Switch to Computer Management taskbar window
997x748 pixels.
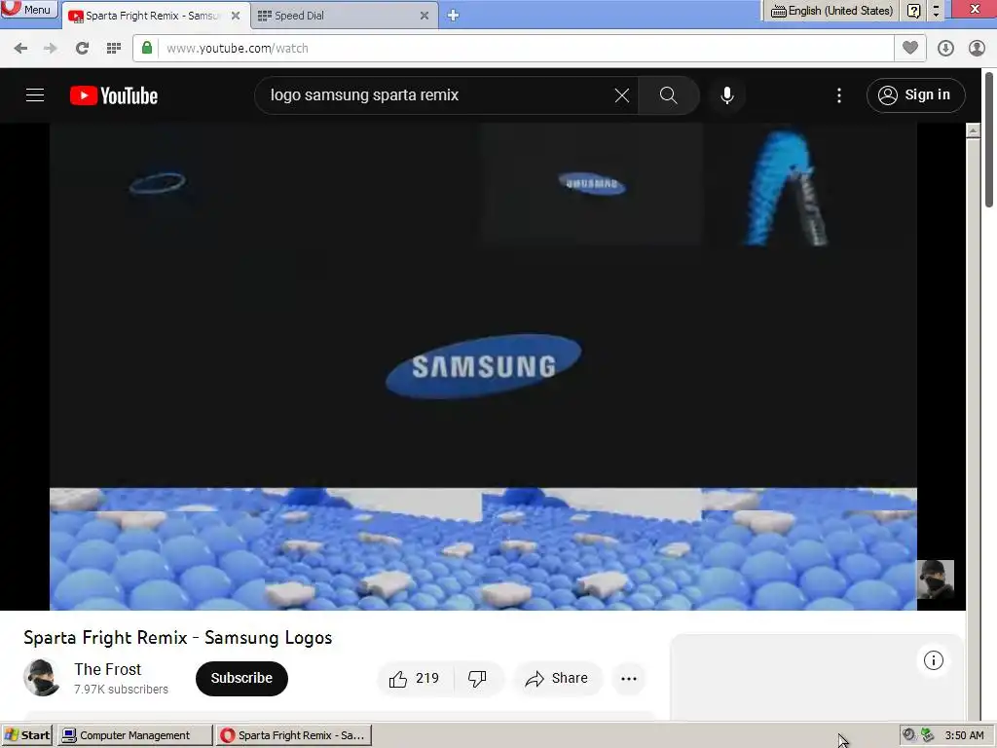tap(134, 735)
